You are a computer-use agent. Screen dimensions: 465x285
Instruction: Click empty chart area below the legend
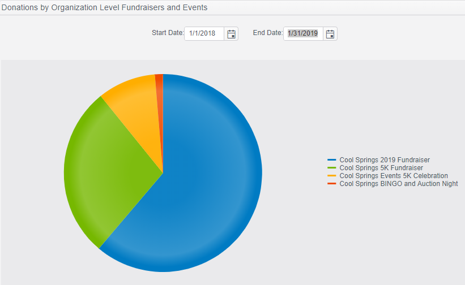[391, 237]
